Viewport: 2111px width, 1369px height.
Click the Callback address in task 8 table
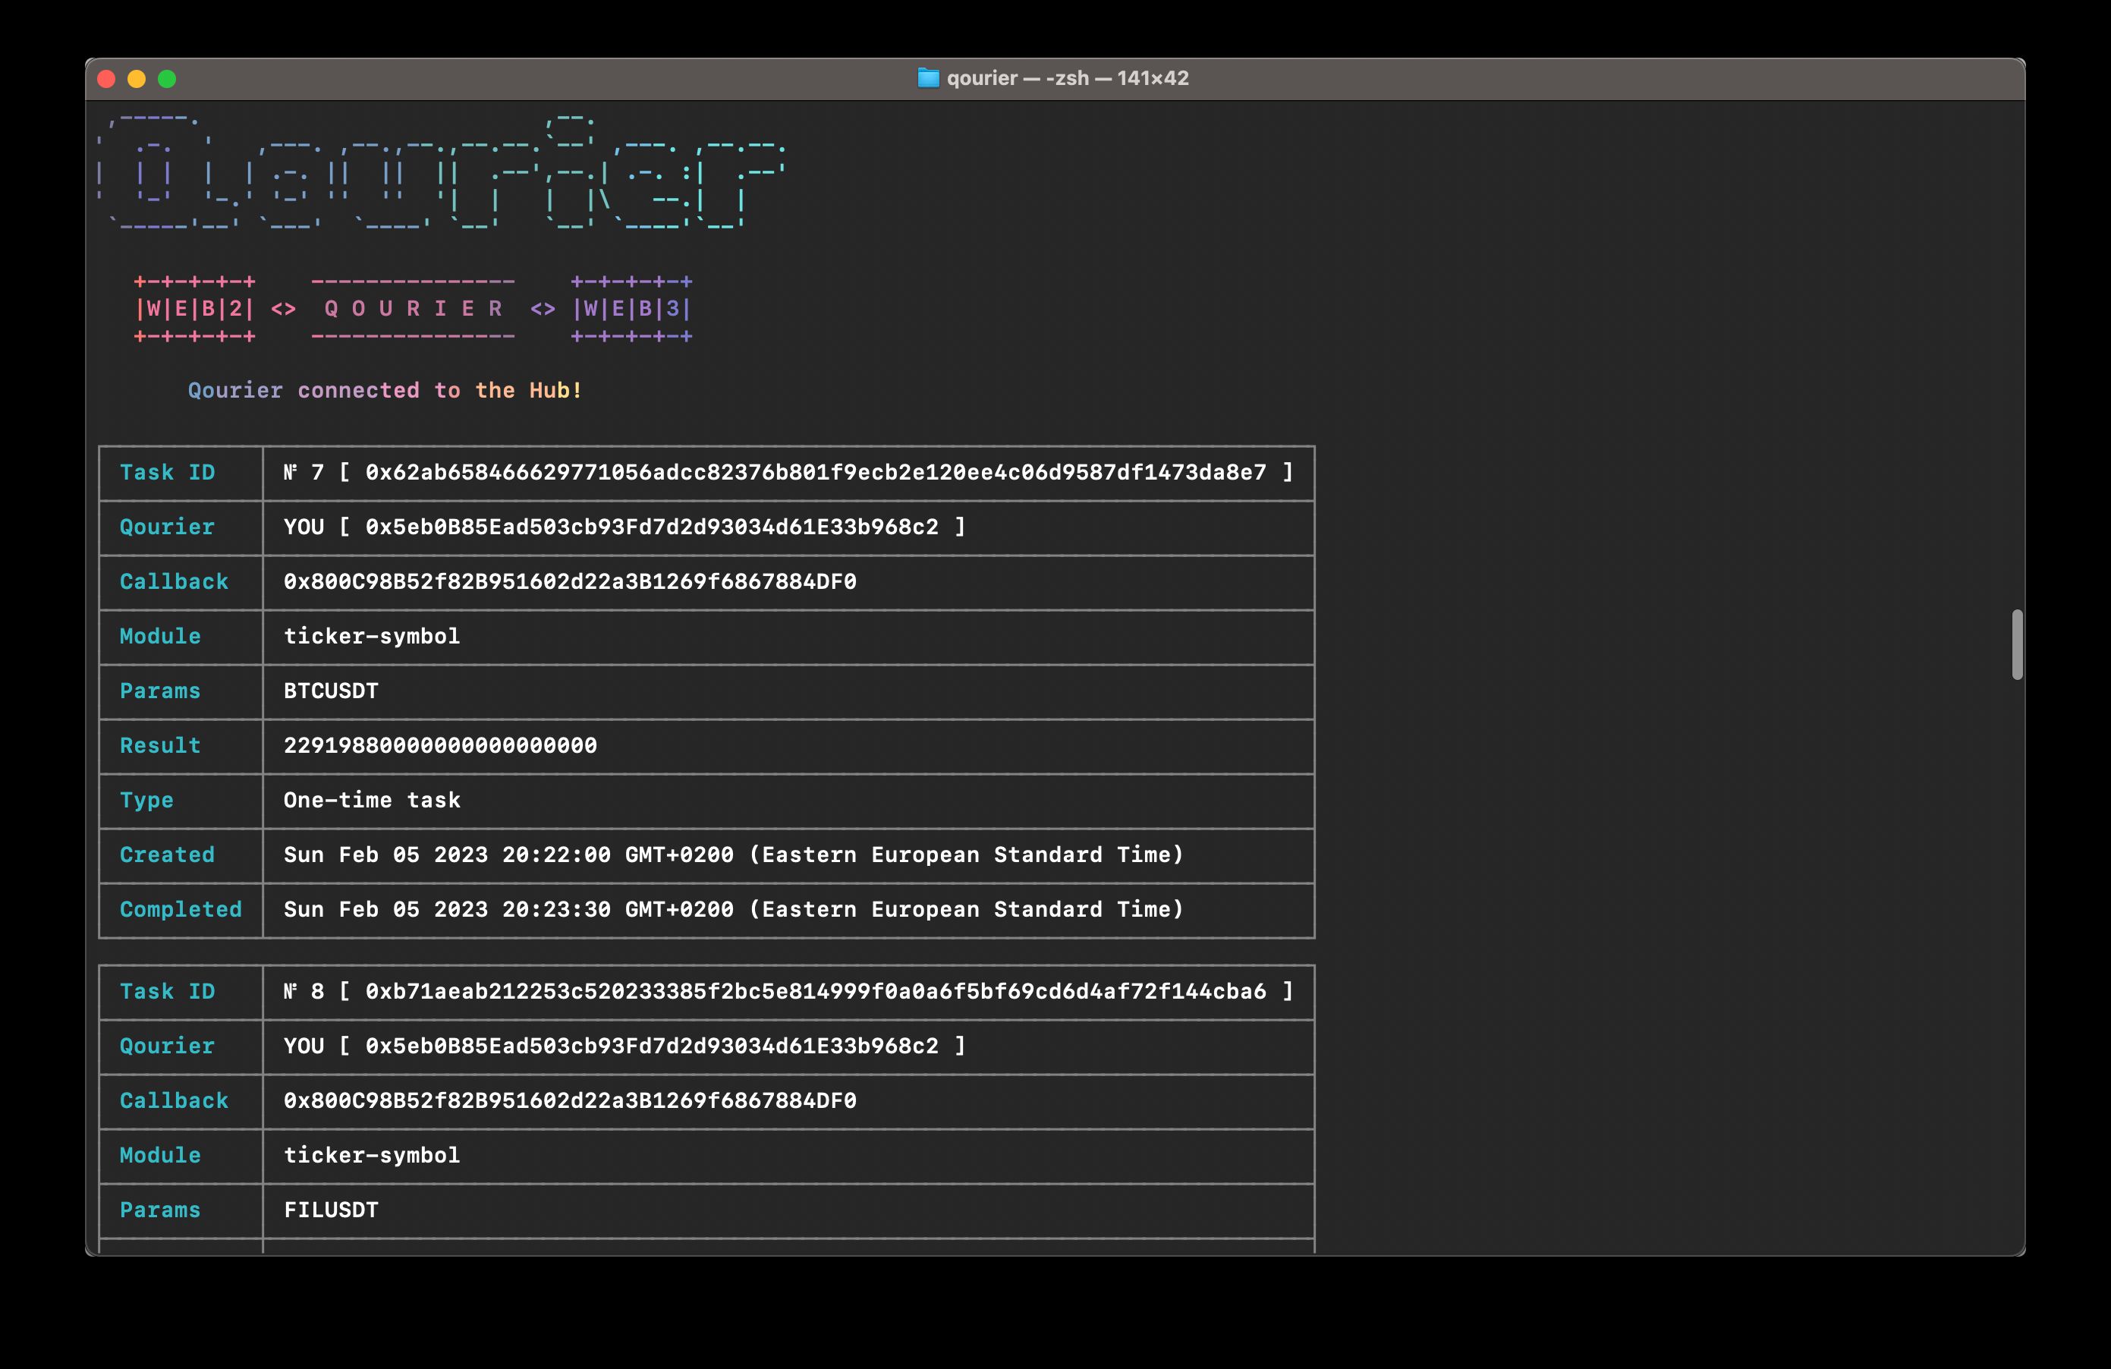point(571,1101)
